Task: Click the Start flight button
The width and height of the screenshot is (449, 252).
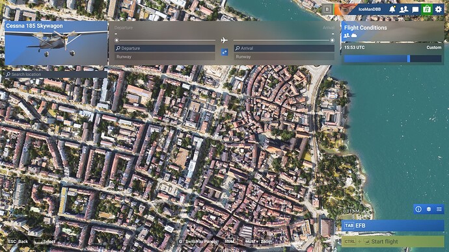Action: point(392,242)
